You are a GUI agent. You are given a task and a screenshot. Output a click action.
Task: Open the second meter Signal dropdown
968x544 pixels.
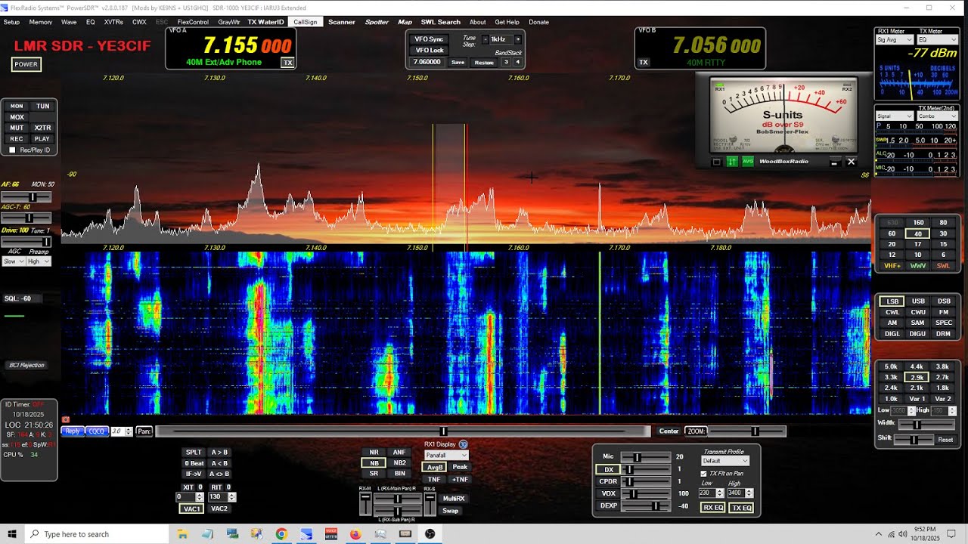click(895, 116)
